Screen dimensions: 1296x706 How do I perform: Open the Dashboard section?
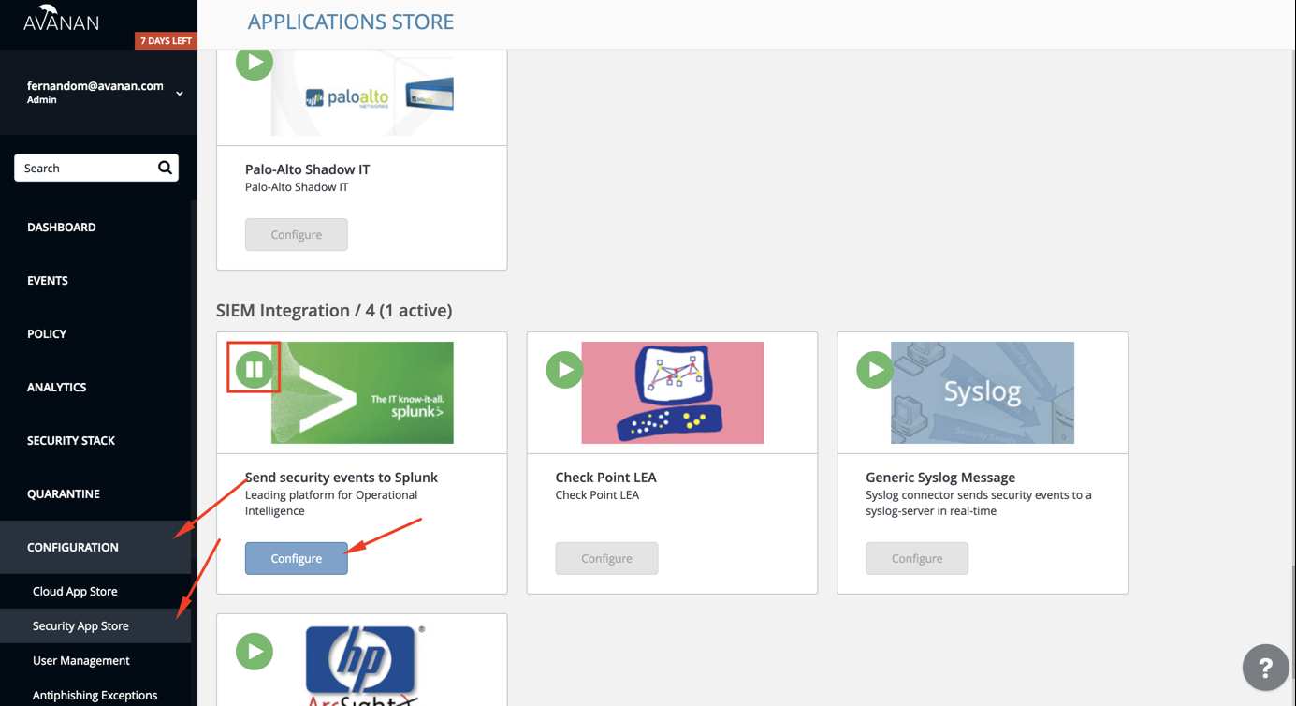pyautogui.click(x=62, y=227)
